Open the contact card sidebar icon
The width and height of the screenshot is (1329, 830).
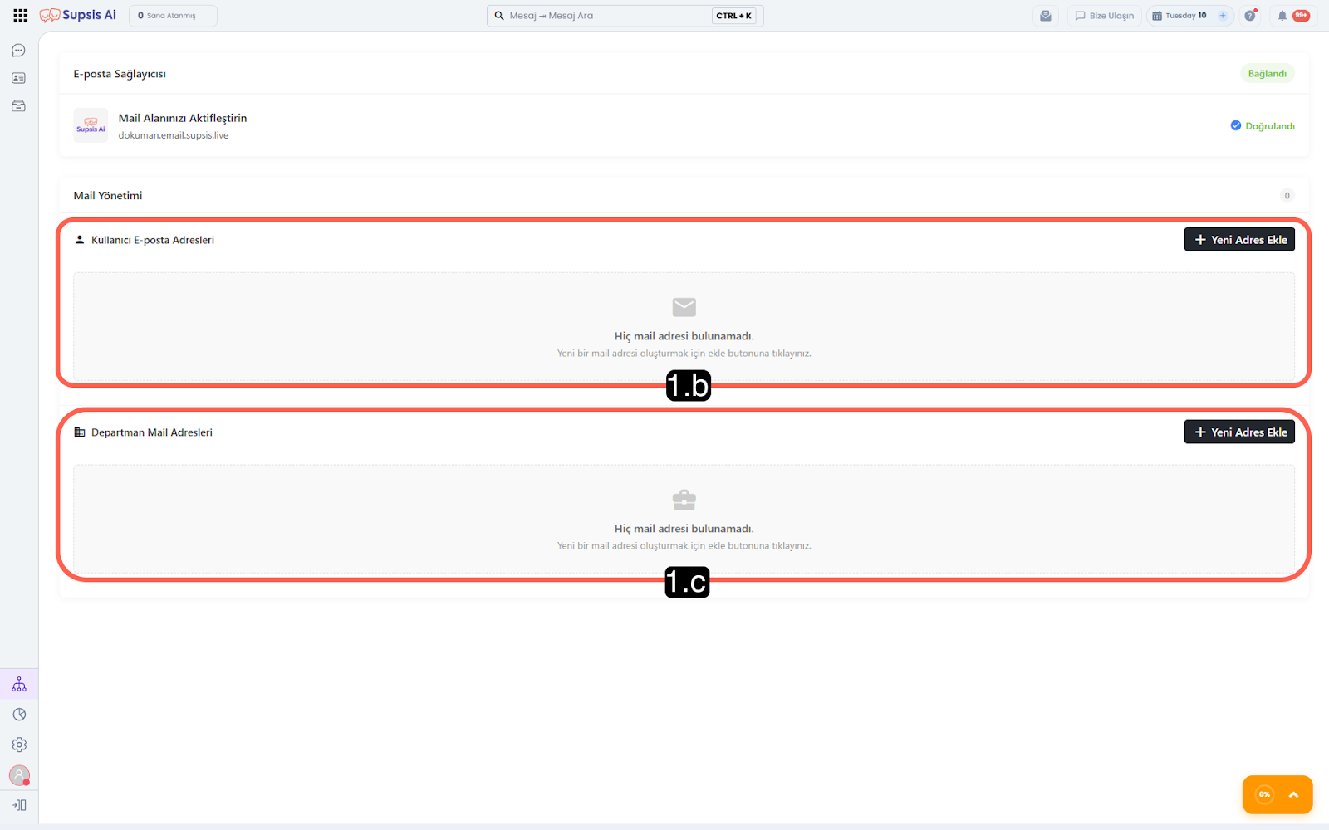point(18,78)
